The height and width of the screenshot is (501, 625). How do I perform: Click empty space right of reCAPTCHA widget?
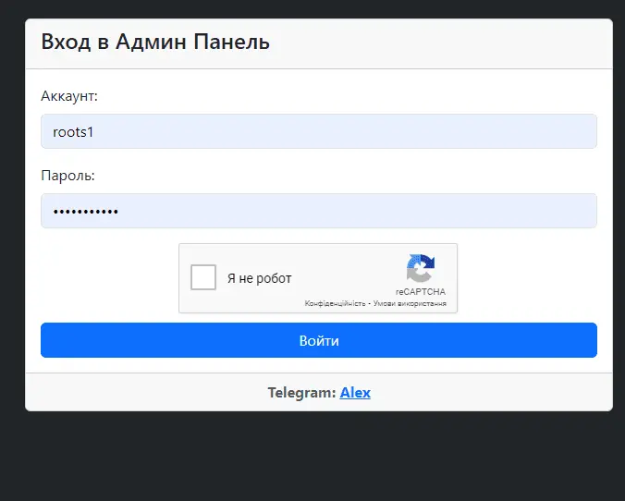point(527,277)
